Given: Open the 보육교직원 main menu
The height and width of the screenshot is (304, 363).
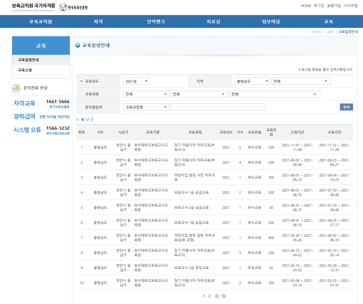Looking at the screenshot, I should click(x=41, y=21).
